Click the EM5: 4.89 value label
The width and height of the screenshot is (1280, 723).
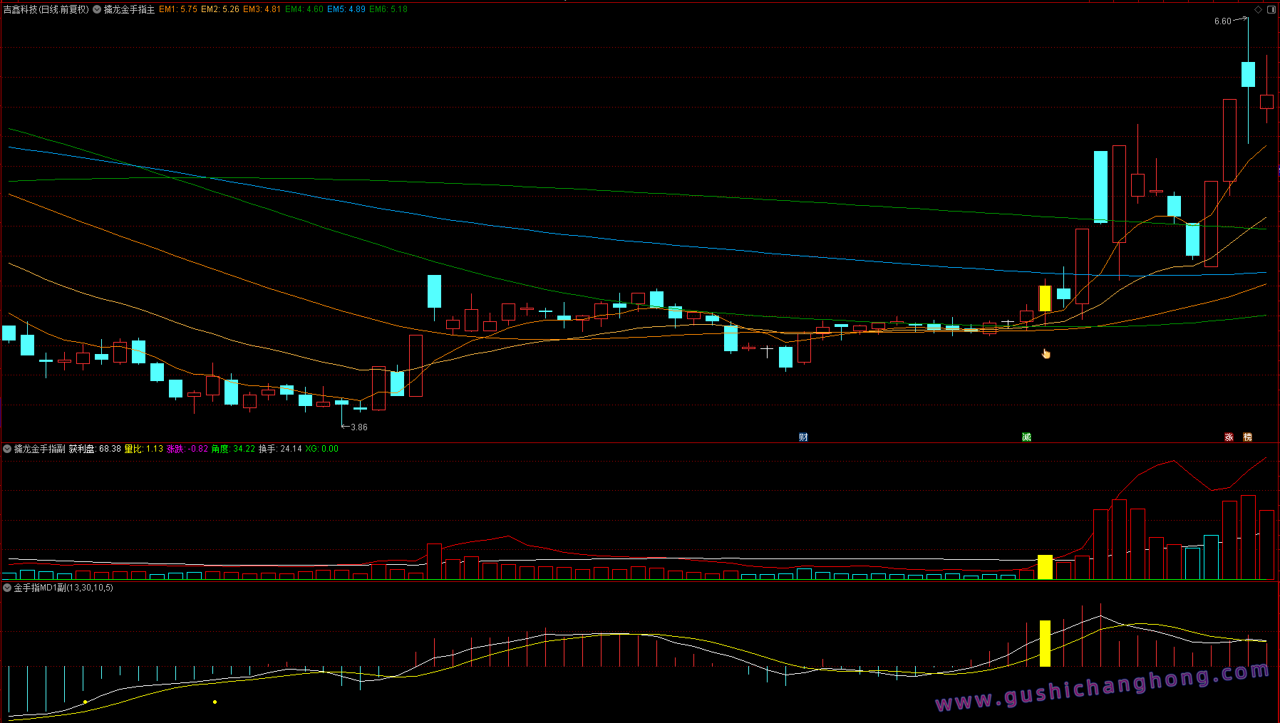point(346,9)
